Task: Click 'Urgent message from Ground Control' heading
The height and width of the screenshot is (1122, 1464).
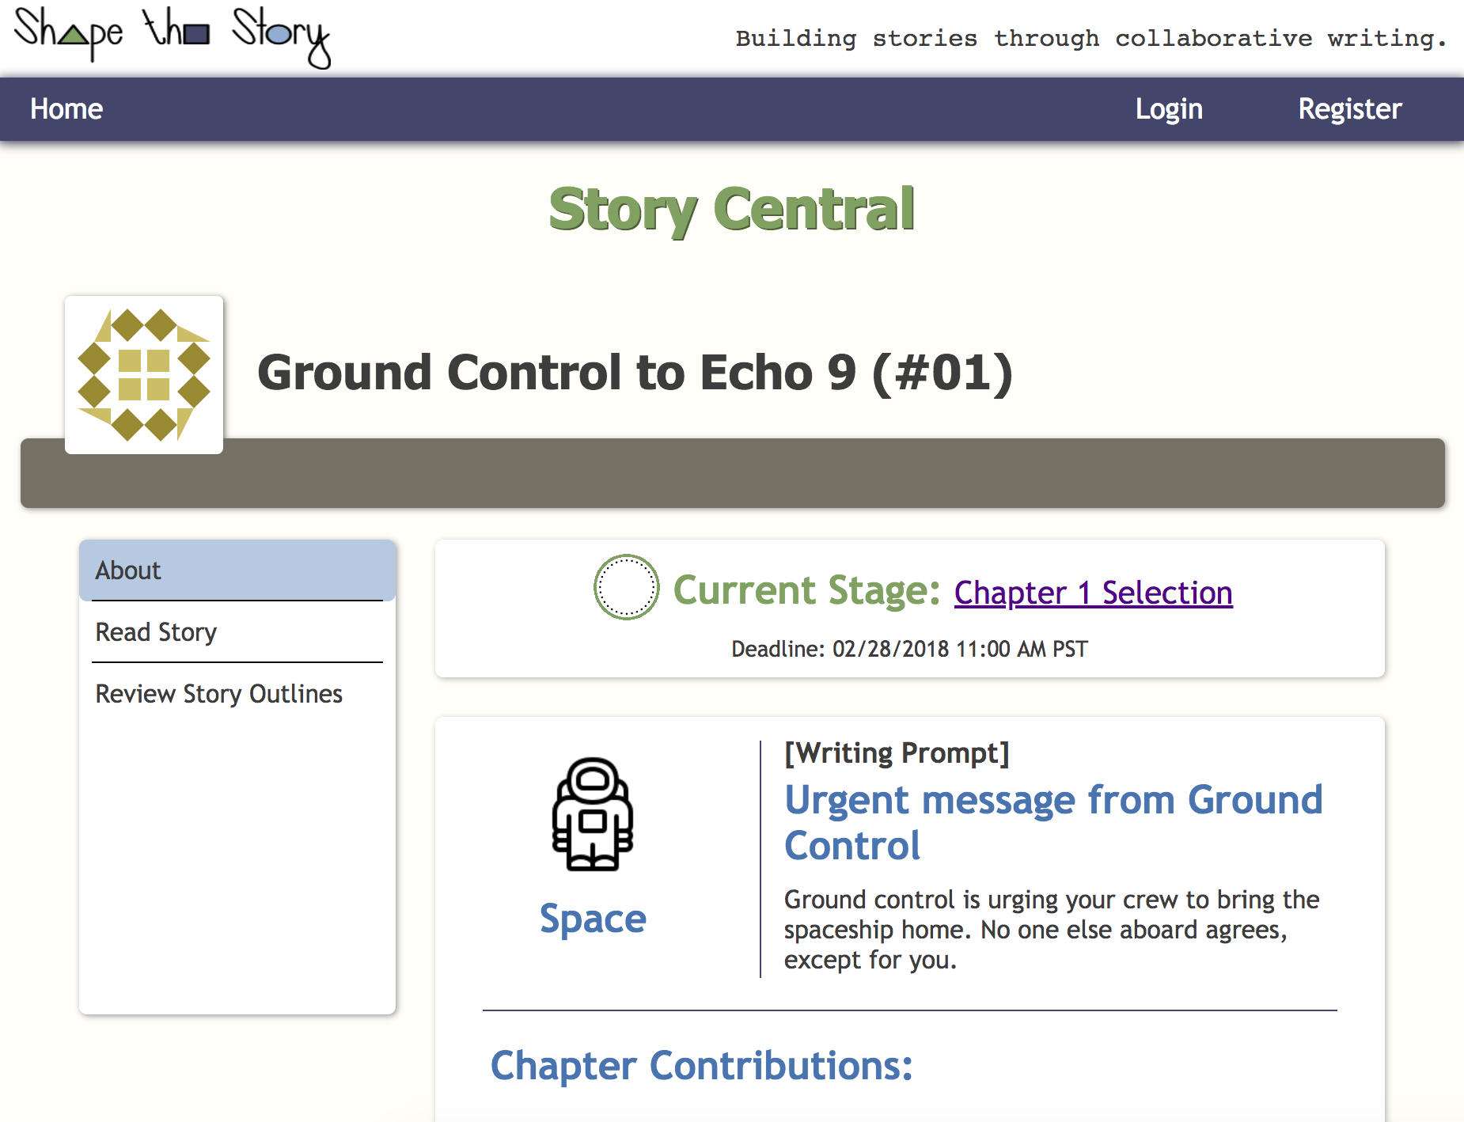Action: (1053, 822)
